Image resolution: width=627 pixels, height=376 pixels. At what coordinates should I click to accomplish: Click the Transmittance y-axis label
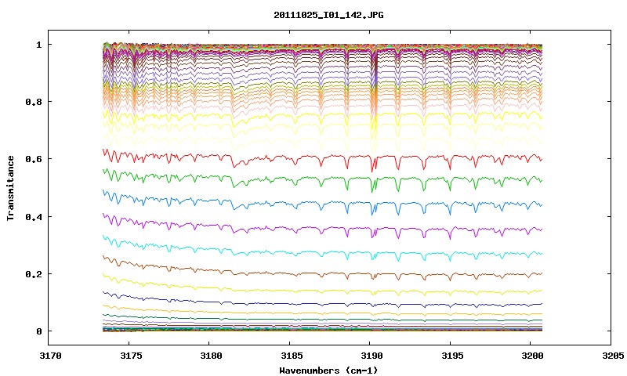(x=11, y=188)
